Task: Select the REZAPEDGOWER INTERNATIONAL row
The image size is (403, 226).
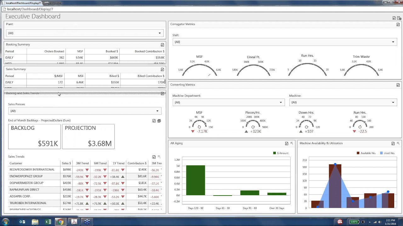Action: point(85,170)
